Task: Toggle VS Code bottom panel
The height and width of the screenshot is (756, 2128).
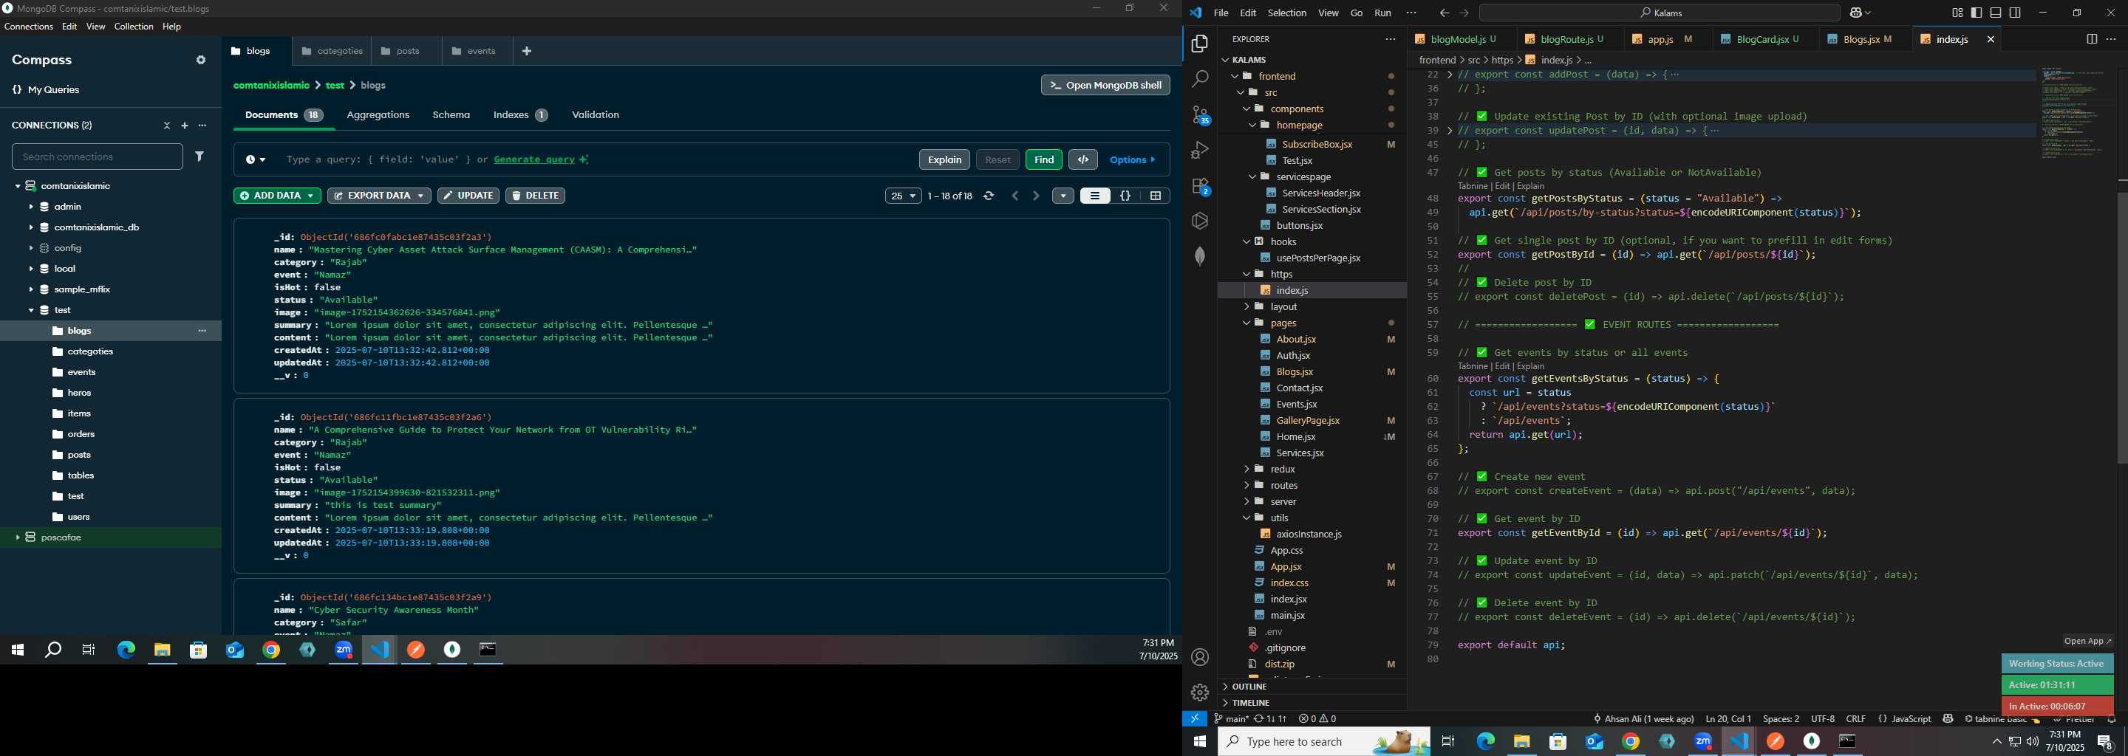Action: 1996,13
